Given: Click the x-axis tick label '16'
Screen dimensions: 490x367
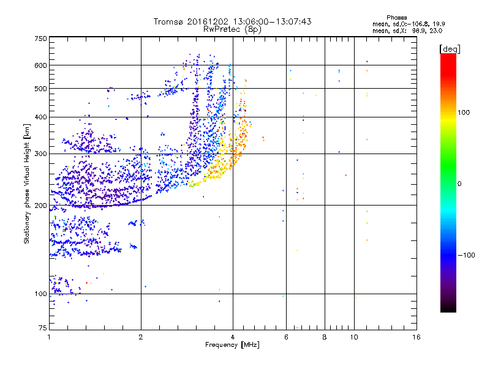Looking at the screenshot, I should tap(417, 337).
